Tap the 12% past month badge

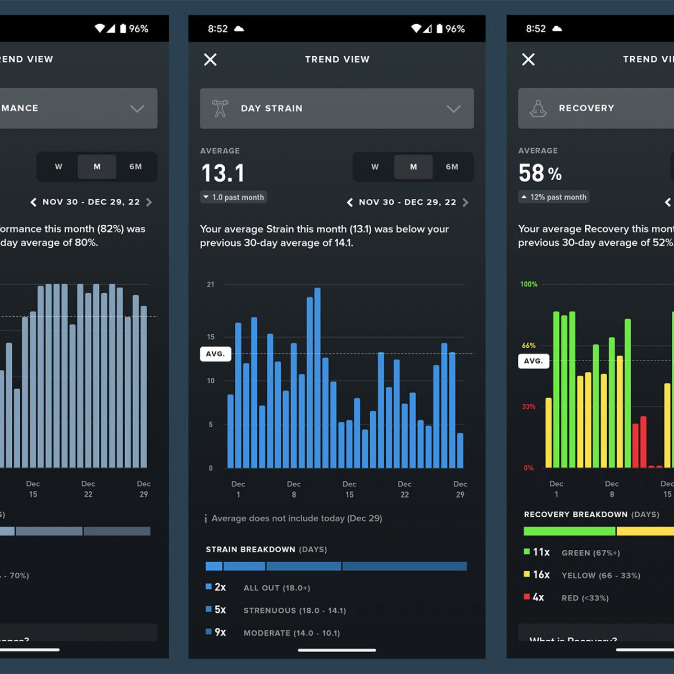click(x=553, y=197)
